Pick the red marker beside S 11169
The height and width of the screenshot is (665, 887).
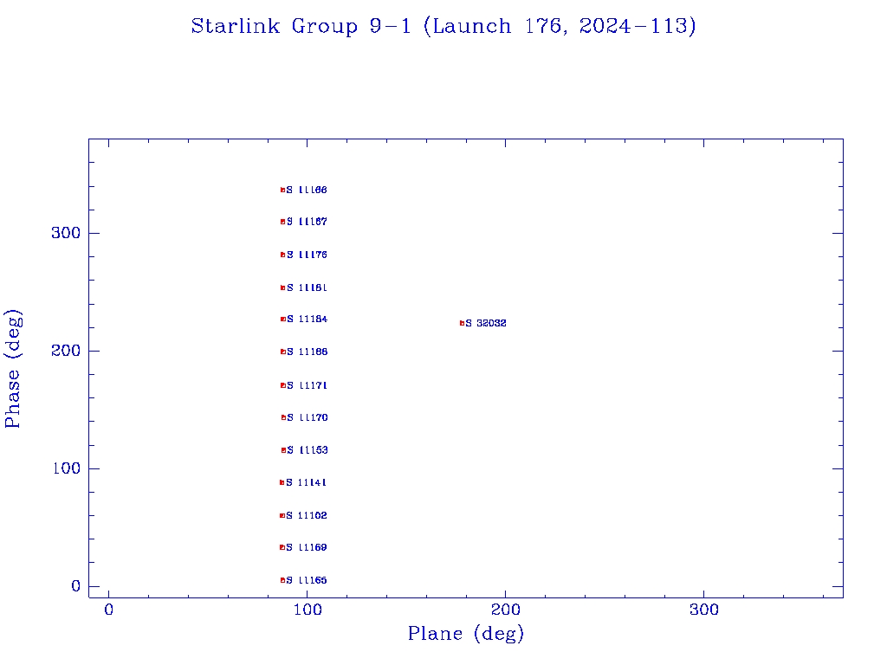point(282,547)
